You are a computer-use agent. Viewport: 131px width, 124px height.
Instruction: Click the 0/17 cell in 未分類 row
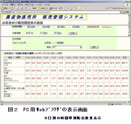tap(89, 94)
